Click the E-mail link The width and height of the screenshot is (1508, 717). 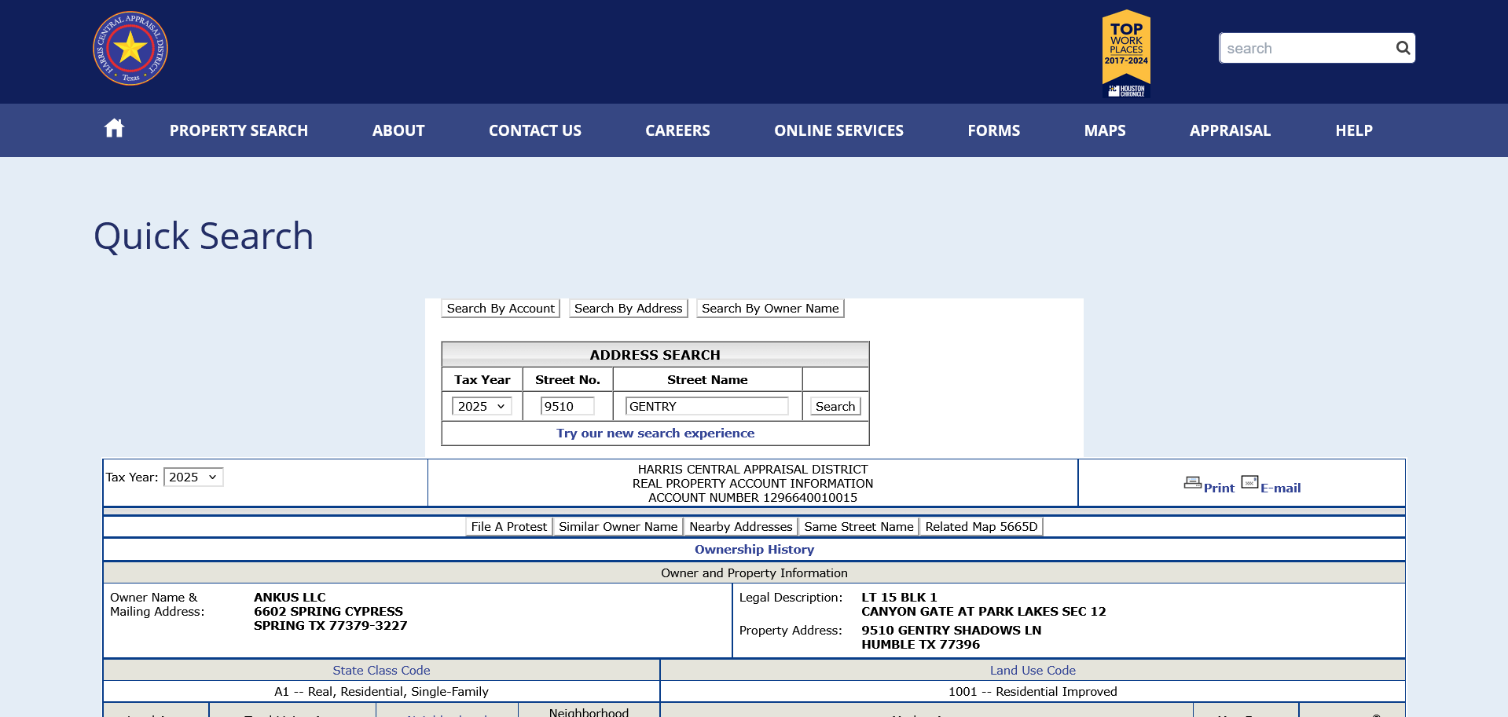click(x=1281, y=488)
